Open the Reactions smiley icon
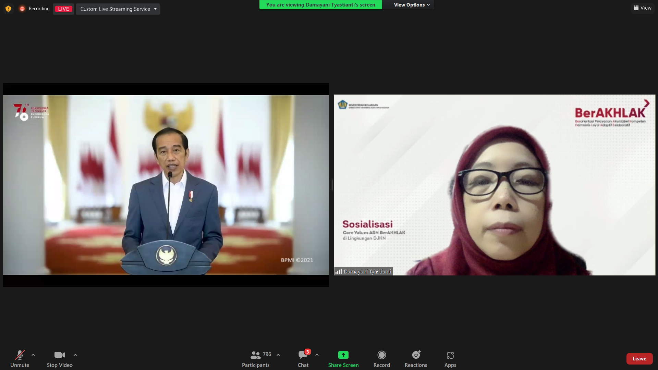Viewport: 658px width, 370px height. [x=416, y=355]
